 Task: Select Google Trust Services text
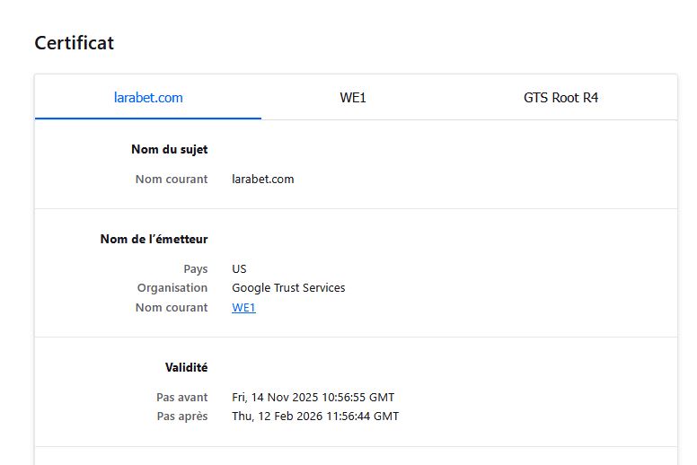(x=288, y=288)
